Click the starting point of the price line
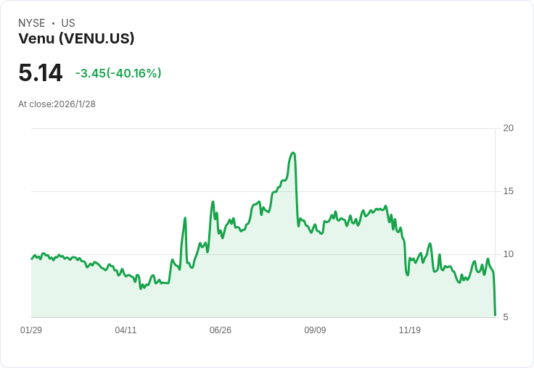Screen dimensions: 534x368 [32, 259]
